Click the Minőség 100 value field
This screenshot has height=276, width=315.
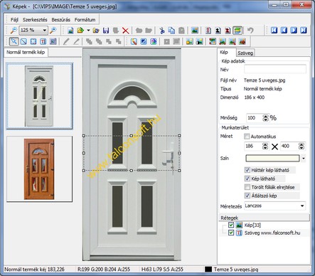(255, 118)
